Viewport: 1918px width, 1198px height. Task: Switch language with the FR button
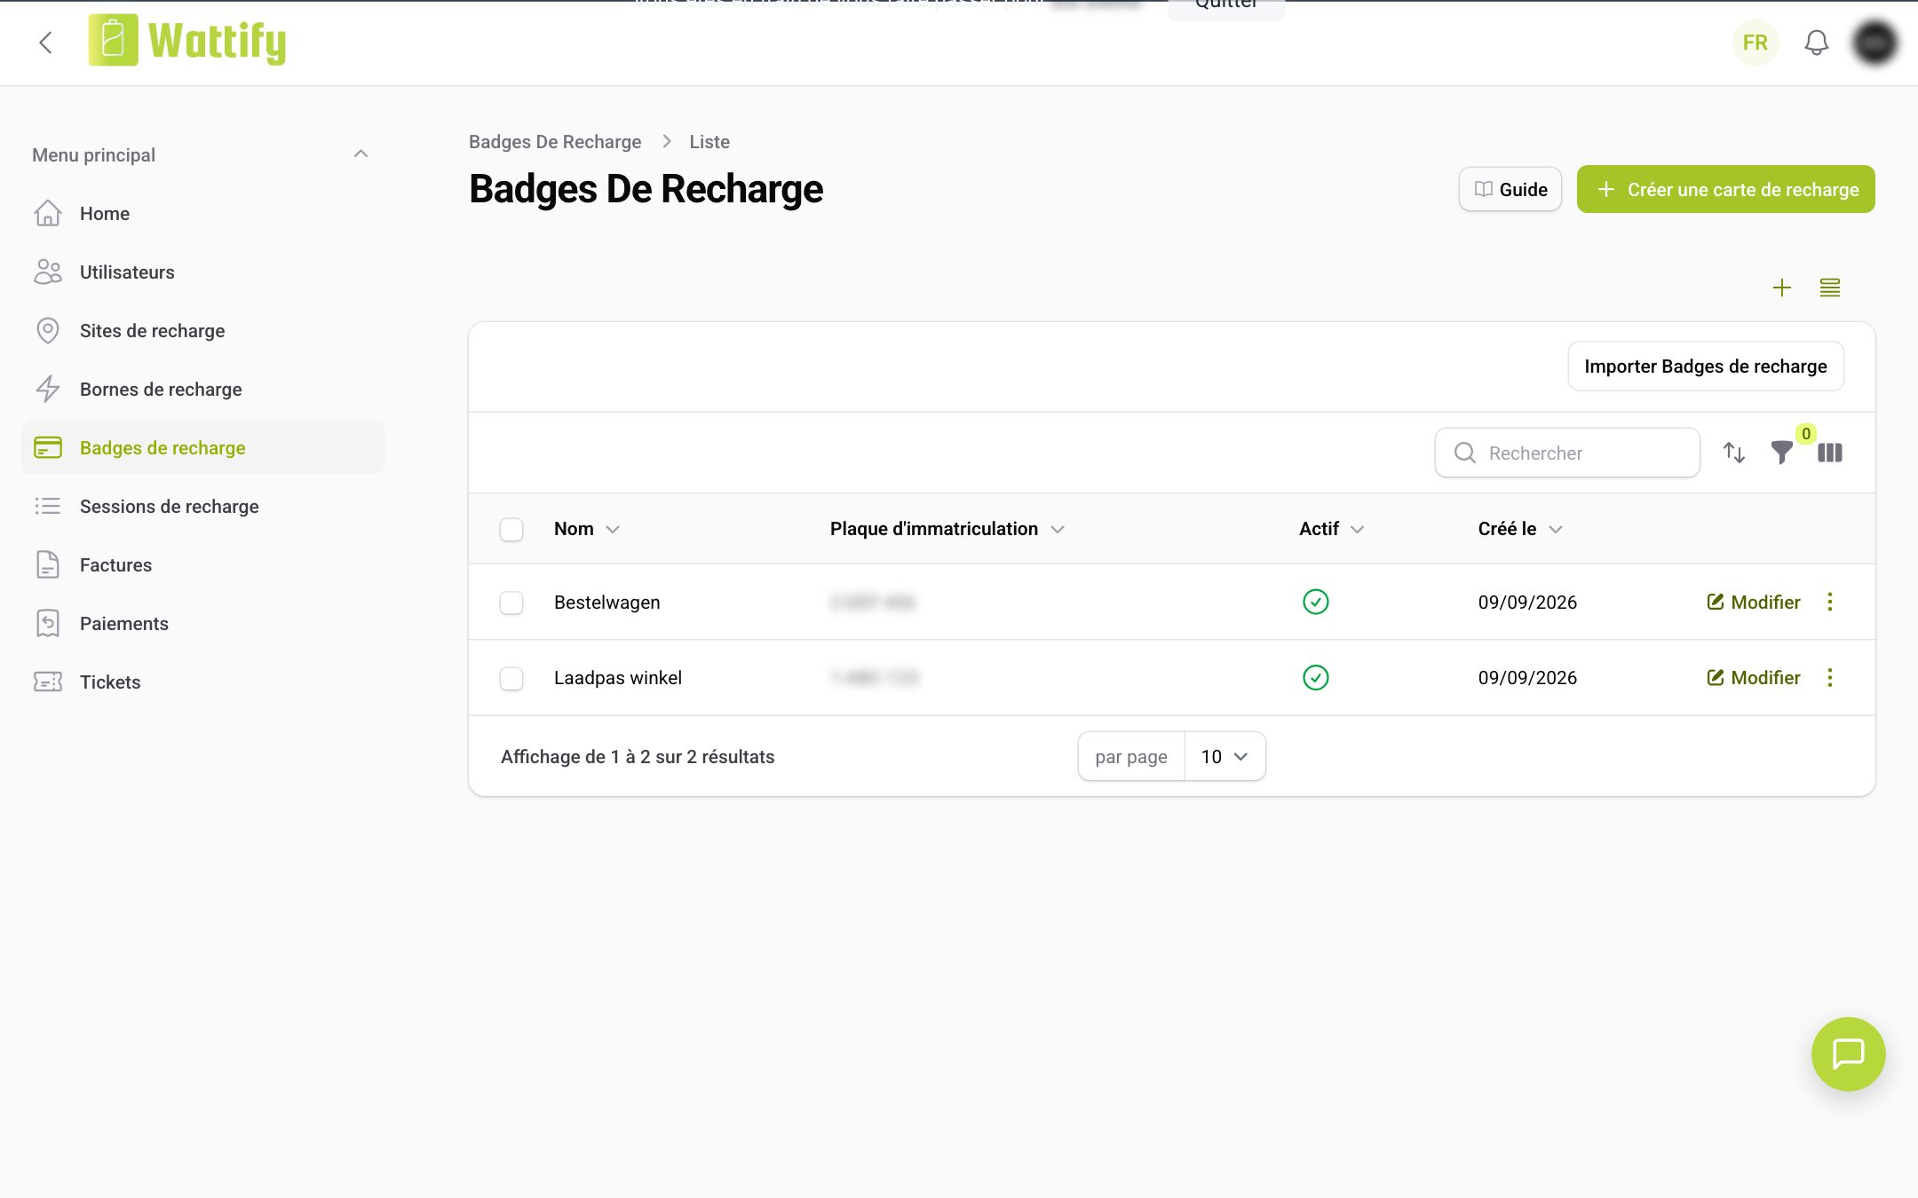(x=1755, y=43)
